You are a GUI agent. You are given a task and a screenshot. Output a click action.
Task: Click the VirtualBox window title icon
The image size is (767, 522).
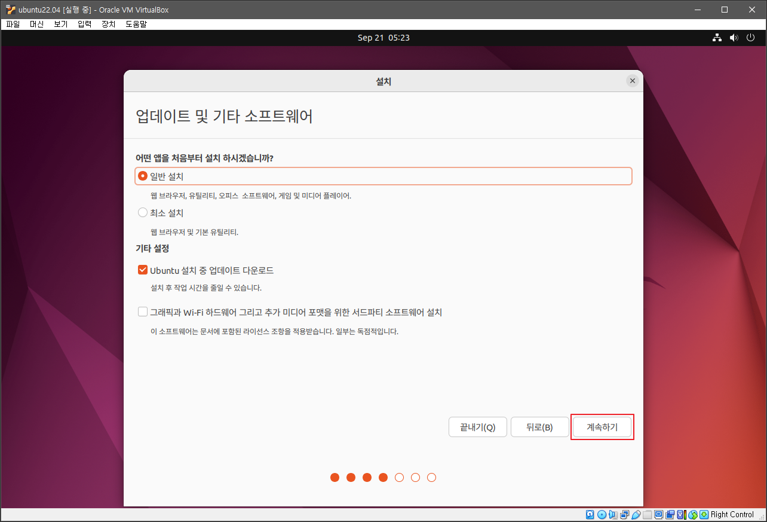pos(10,10)
